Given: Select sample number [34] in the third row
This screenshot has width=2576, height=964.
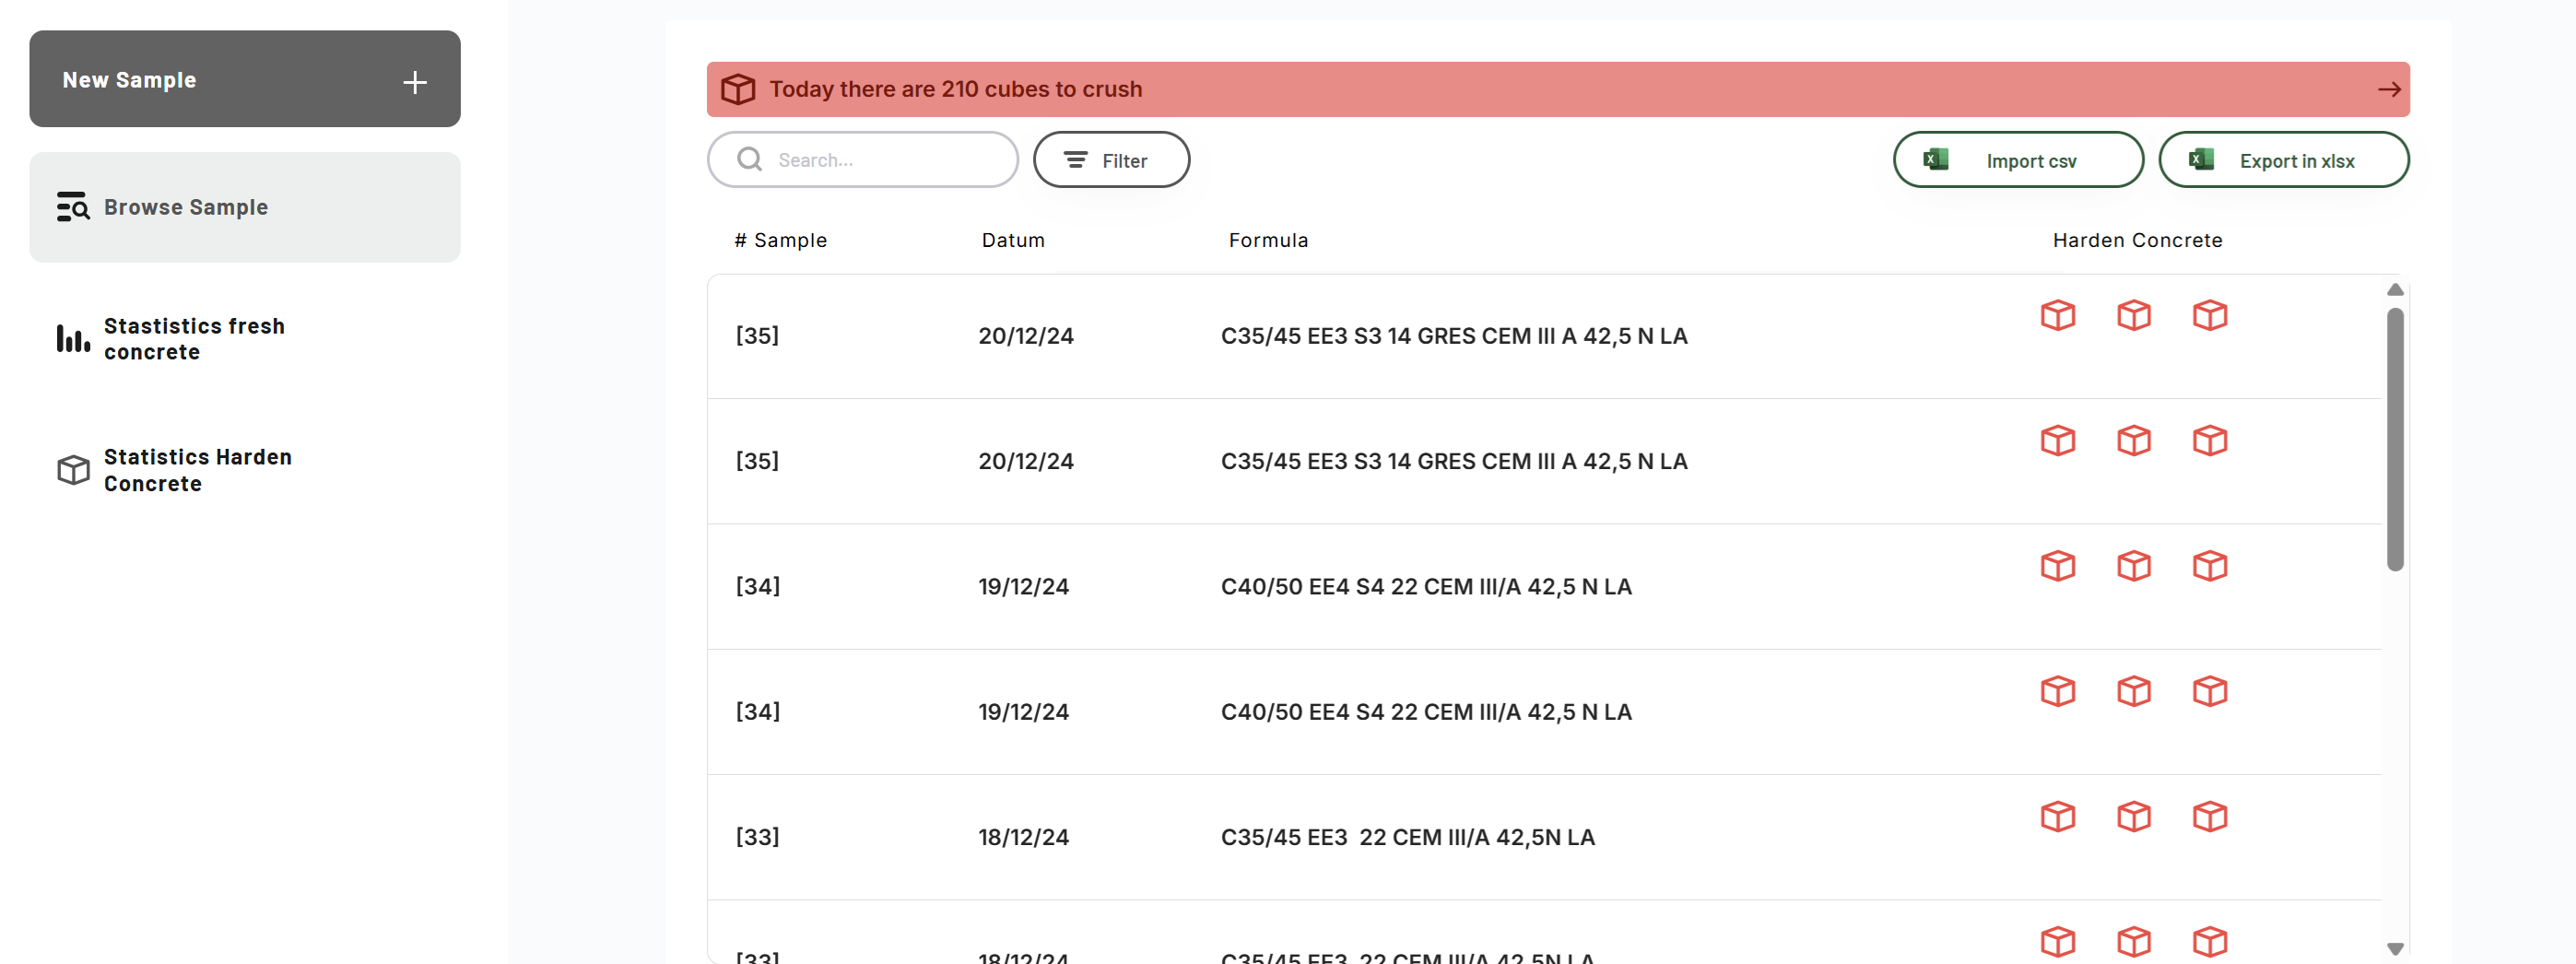Looking at the screenshot, I should [x=757, y=587].
